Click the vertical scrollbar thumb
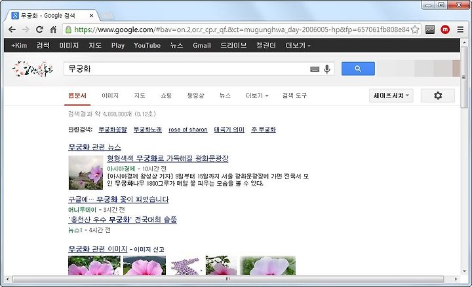The height and width of the screenshot is (287, 472). tap(464, 77)
